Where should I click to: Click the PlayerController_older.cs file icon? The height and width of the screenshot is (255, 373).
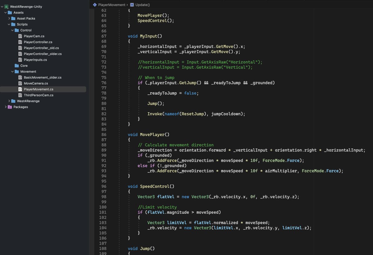(x=20, y=54)
